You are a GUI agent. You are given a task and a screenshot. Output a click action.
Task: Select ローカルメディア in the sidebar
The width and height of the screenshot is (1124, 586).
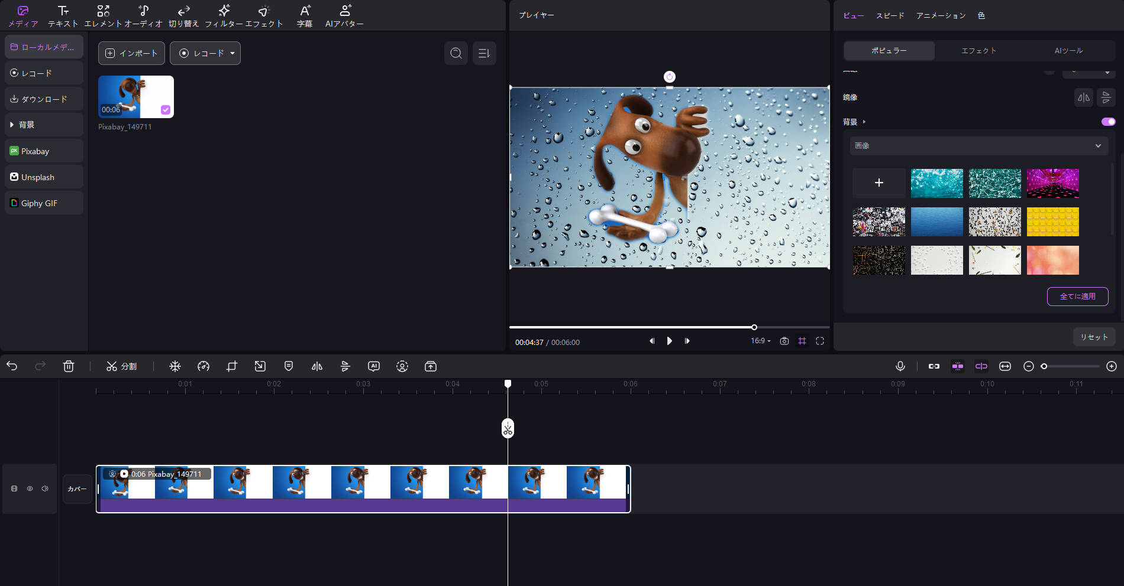coord(44,47)
